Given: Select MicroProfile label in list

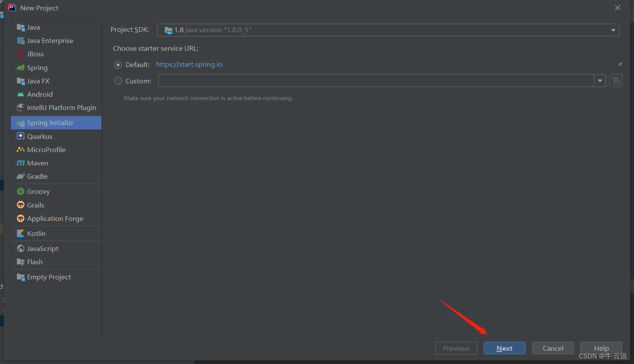Looking at the screenshot, I should pyautogui.click(x=46, y=150).
